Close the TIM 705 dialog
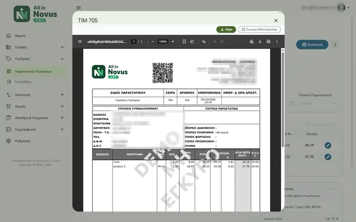 coord(276,21)
